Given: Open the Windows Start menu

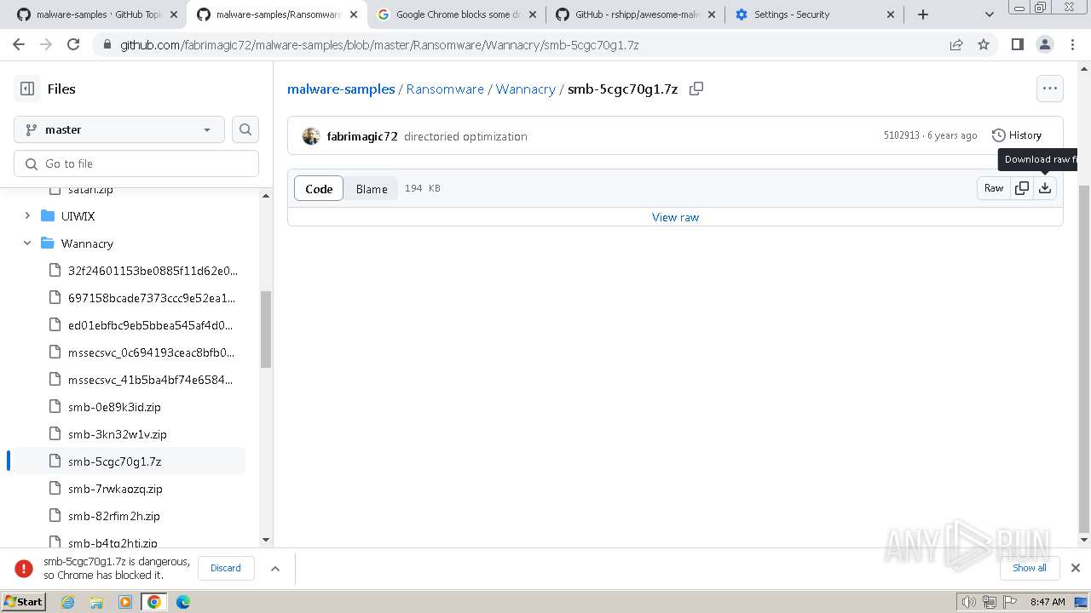Looking at the screenshot, I should click(24, 601).
